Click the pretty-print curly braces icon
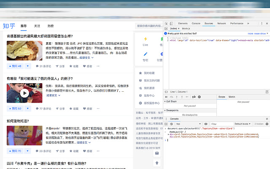This screenshot has width=270, height=169. tap(166, 92)
